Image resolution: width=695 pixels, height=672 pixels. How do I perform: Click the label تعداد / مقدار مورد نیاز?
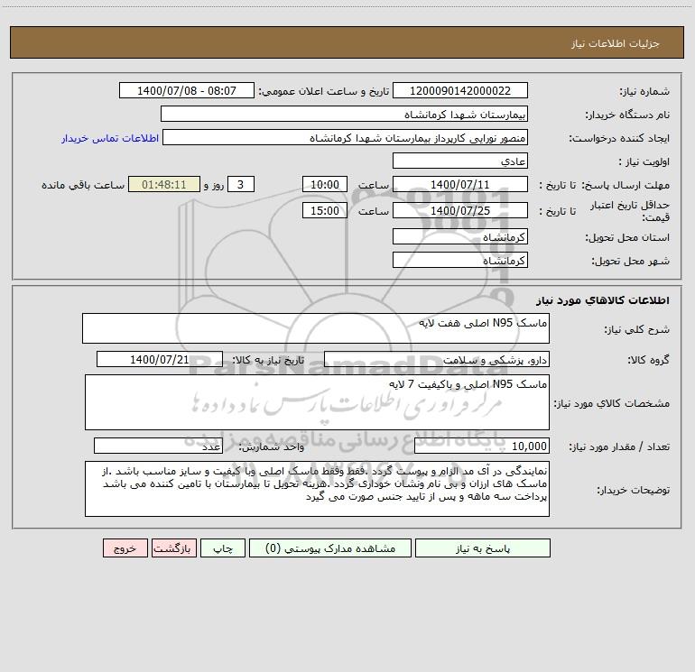coord(619,447)
